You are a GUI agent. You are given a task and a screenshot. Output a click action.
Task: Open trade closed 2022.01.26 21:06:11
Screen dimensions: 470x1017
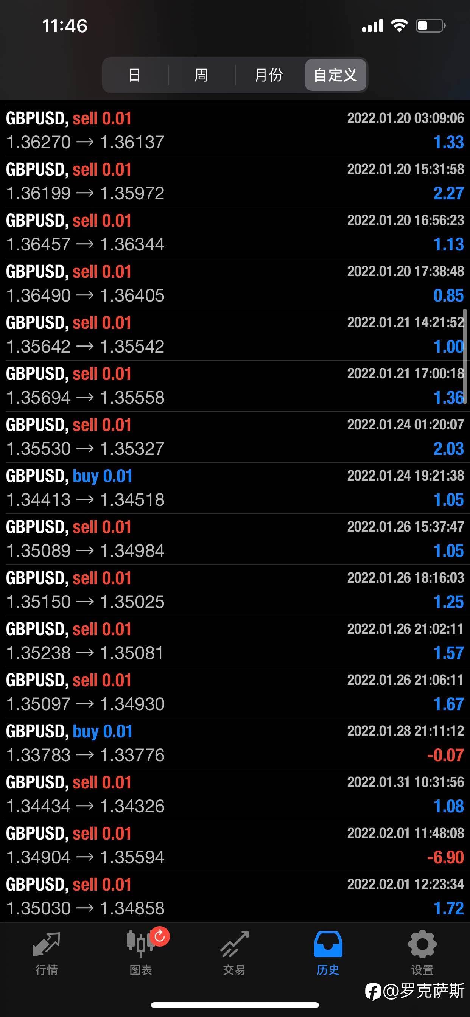click(235, 692)
